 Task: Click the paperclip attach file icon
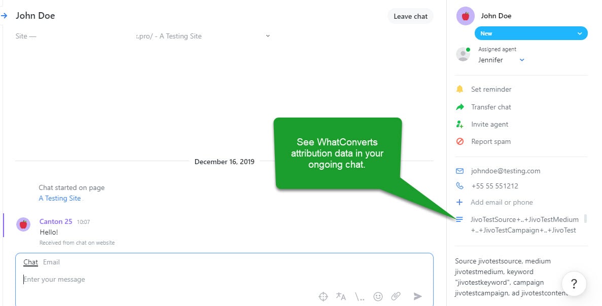point(396,296)
